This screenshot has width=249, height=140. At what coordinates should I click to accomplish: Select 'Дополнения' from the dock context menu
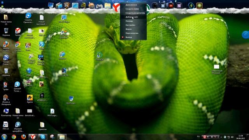click(133, 5)
